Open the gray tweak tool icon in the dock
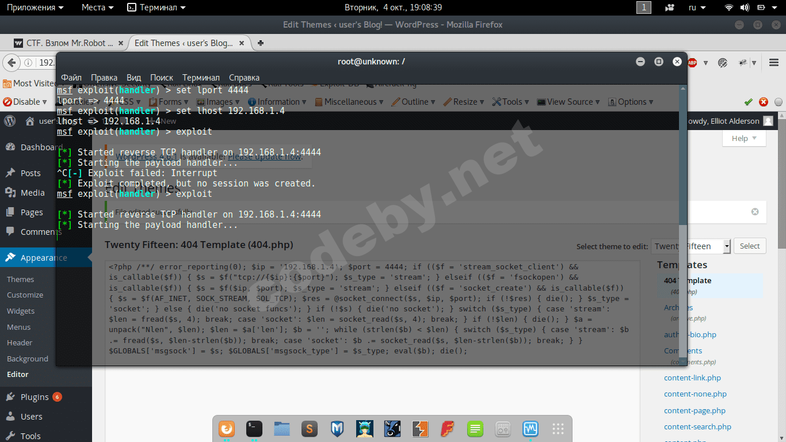The width and height of the screenshot is (786, 442). click(x=503, y=429)
